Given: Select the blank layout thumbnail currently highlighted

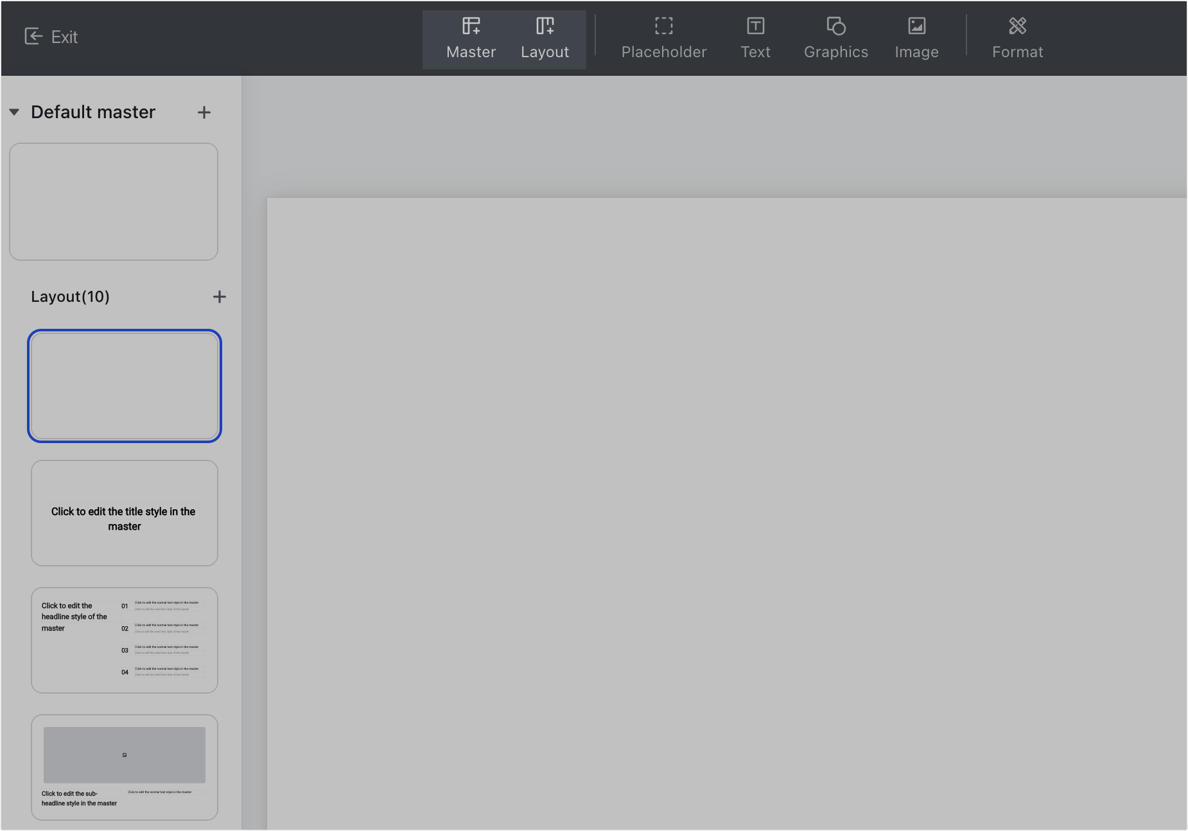Looking at the screenshot, I should [x=124, y=386].
